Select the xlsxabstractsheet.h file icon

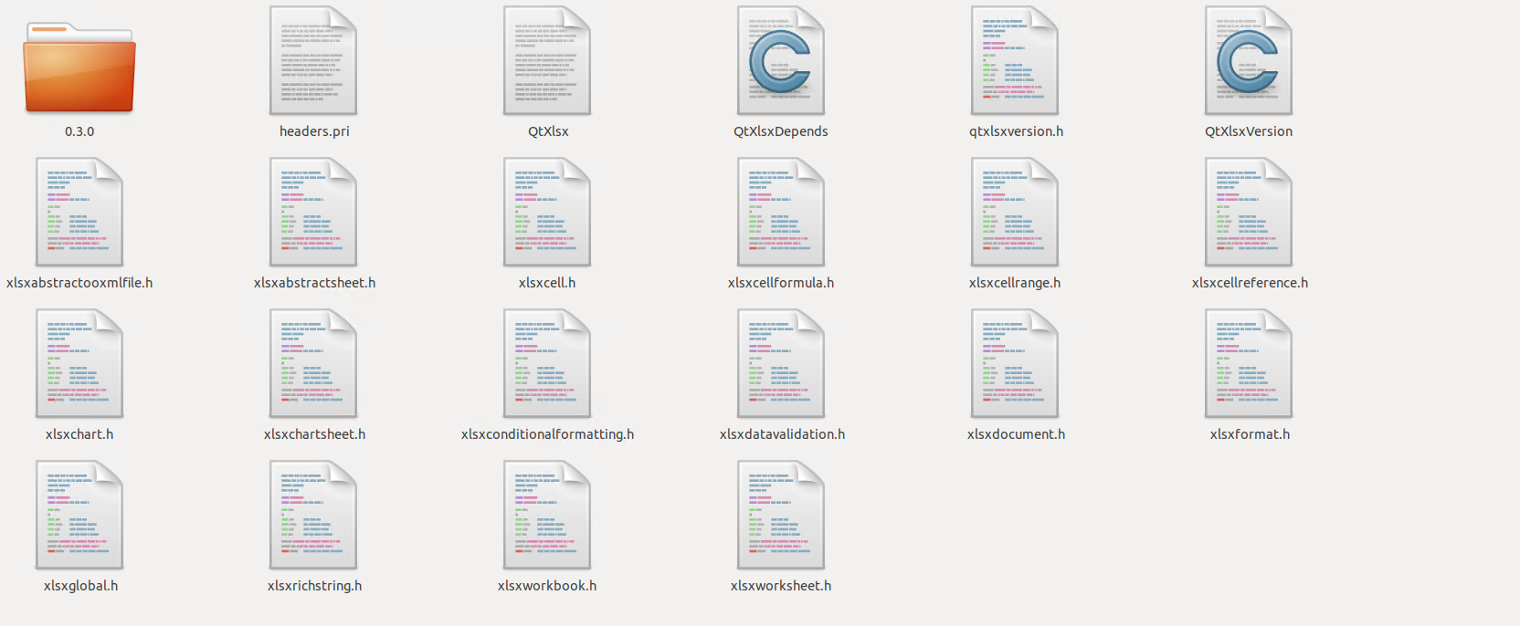[x=313, y=212]
